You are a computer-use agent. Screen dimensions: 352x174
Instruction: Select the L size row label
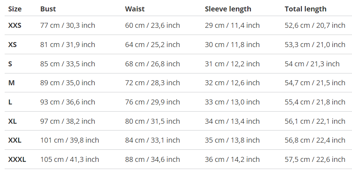tap(10, 102)
